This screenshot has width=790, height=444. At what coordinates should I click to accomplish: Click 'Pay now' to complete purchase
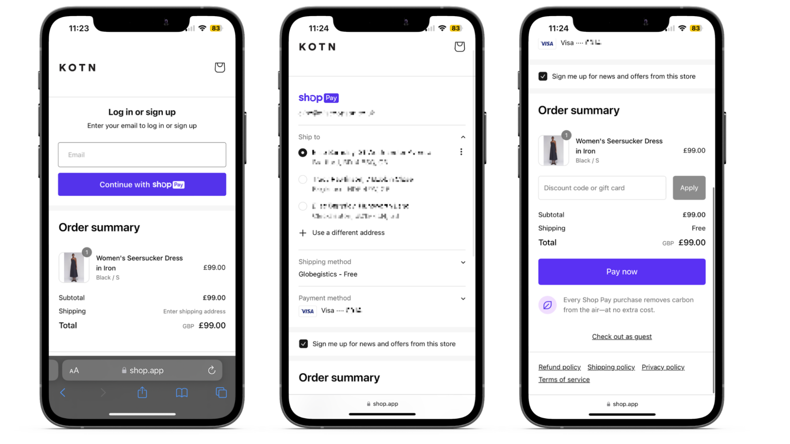pyautogui.click(x=622, y=271)
